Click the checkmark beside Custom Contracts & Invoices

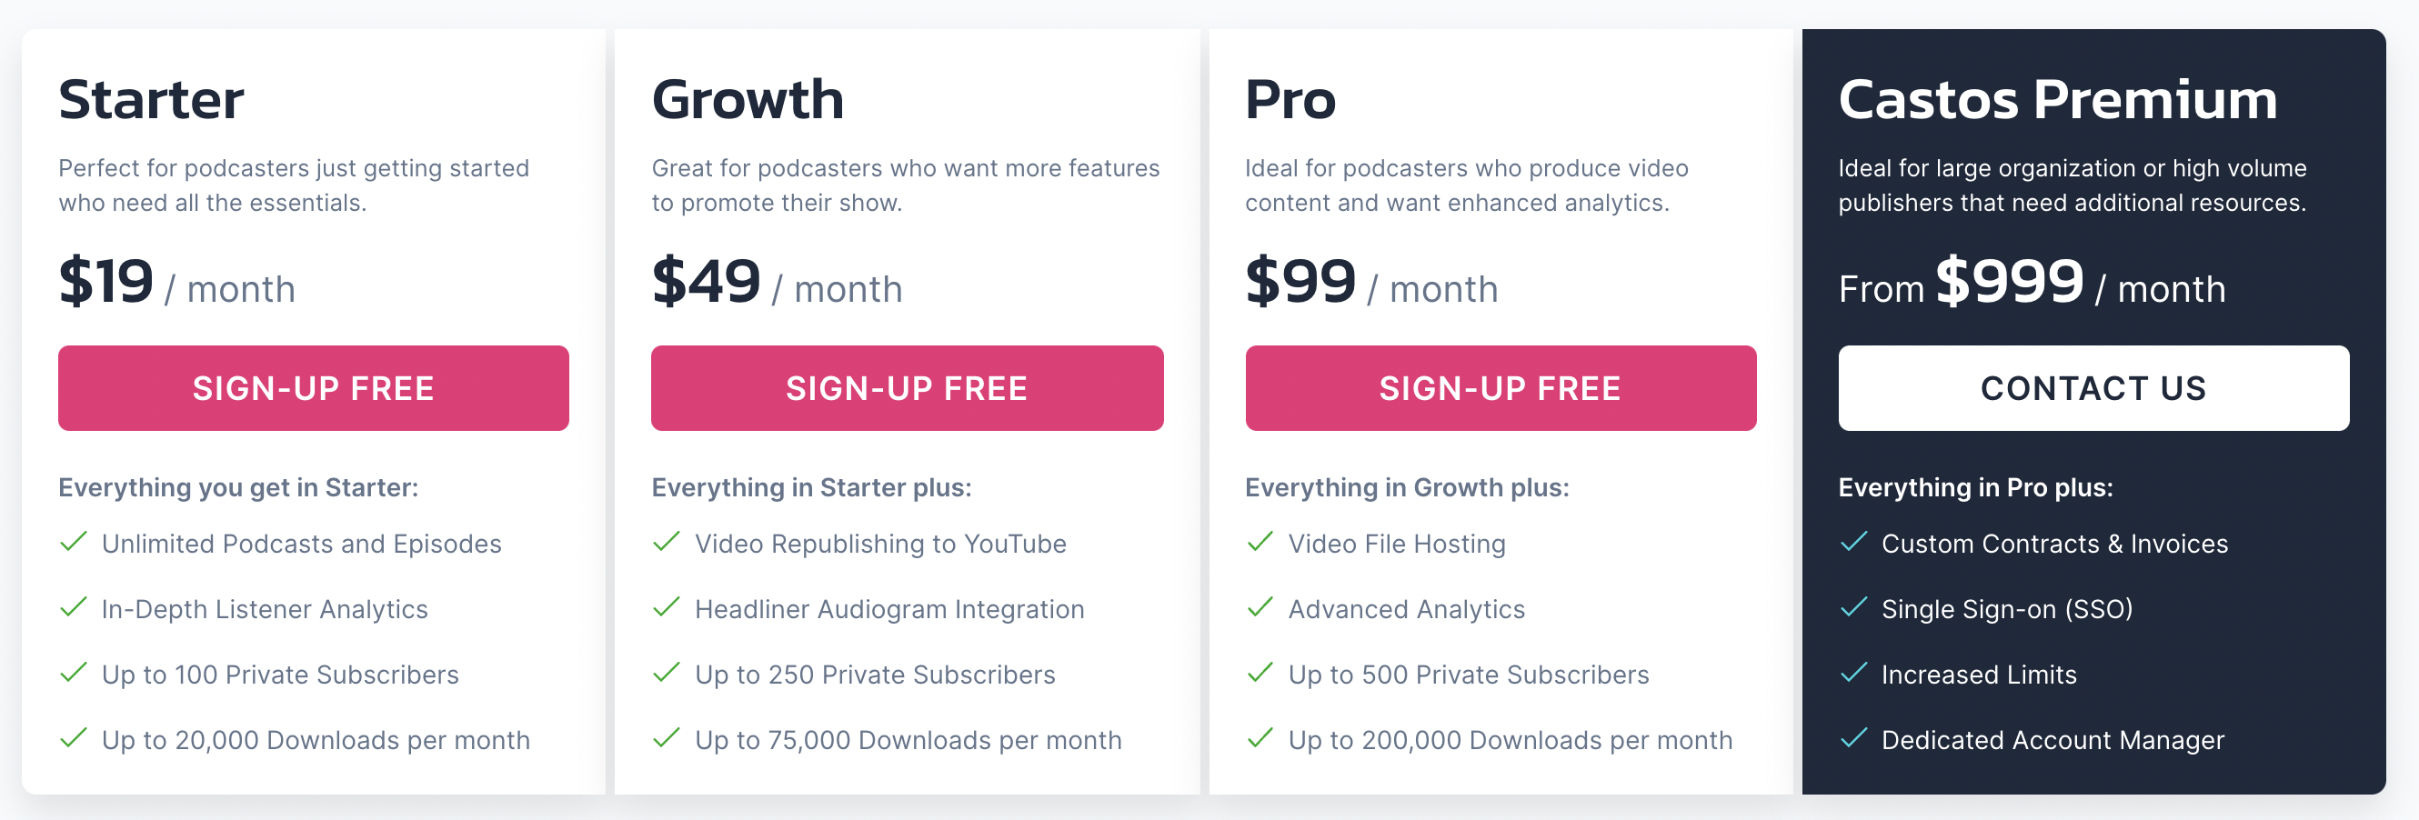pyautogui.click(x=1852, y=543)
